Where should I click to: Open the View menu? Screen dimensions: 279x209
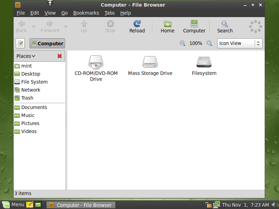[x=50, y=13]
